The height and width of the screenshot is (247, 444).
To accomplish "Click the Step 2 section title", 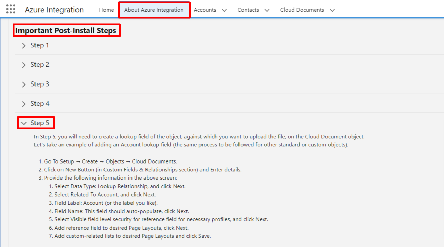I will point(40,65).
